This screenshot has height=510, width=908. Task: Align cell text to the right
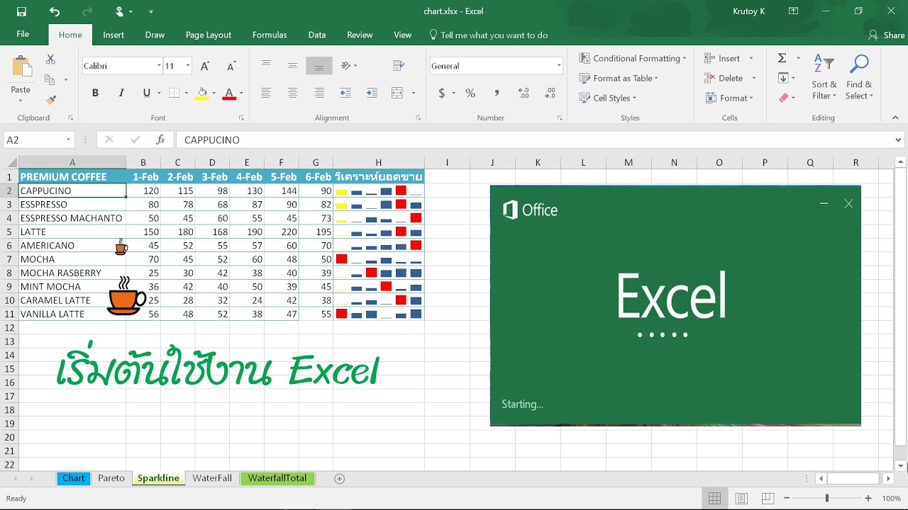[319, 93]
